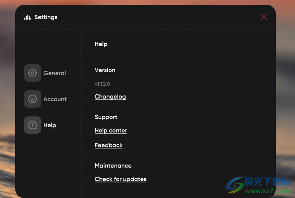Screen dimensions: 295x198
Task: Click Check for updates
Action: pyautogui.click(x=120, y=179)
